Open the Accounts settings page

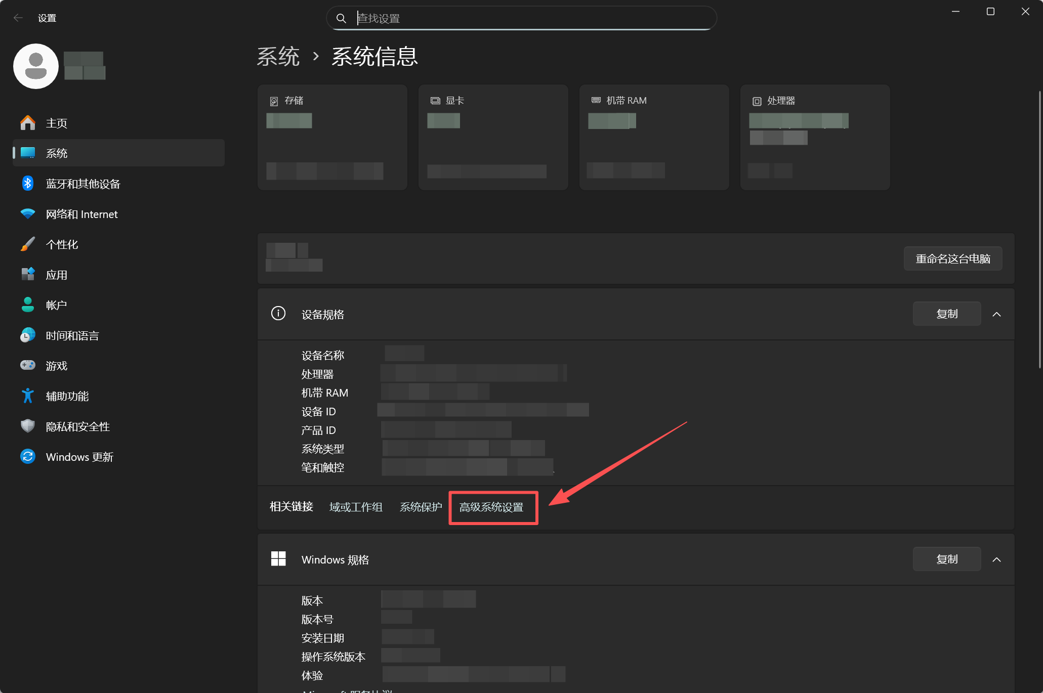pyautogui.click(x=56, y=305)
